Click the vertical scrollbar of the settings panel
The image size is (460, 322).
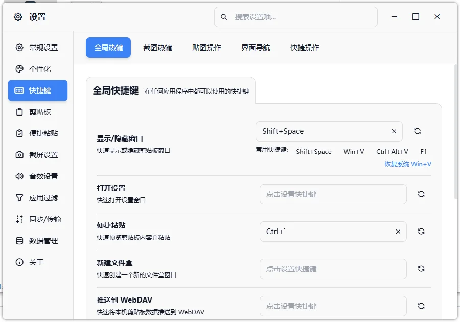coord(455,132)
